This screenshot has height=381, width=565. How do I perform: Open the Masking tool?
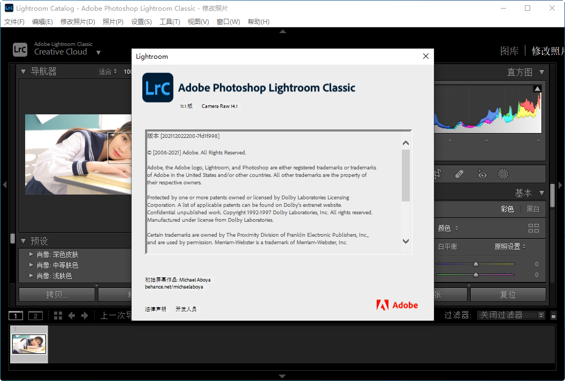point(503,174)
